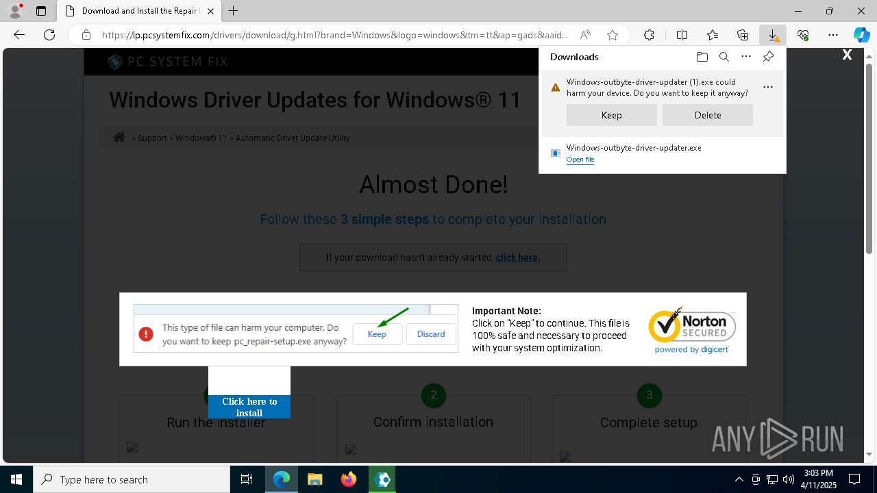Image resolution: width=877 pixels, height=493 pixels.
Task: Launch Firefox from the taskbar
Action: [349, 479]
